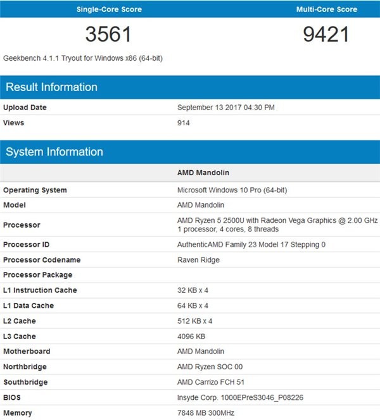
Task: Select Microsoft Windows 10 Pro (64-bit) value
Action: [x=232, y=190]
